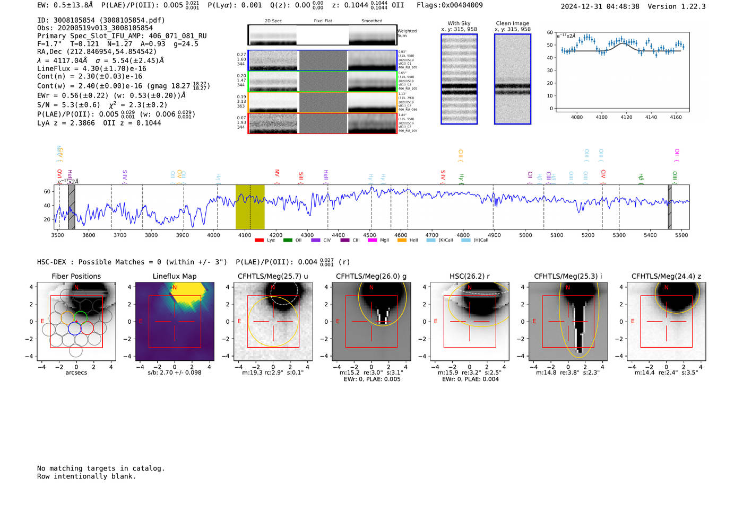This screenshot has height=505, width=743.
Task: Select the red-bordered 2D spectrum row
Action: coord(322,123)
